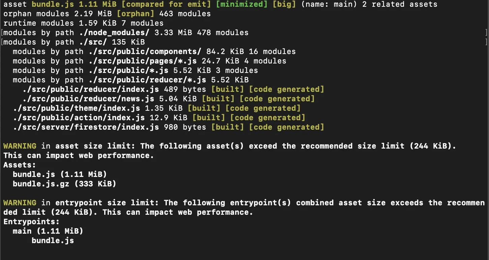Click the runtime modules 1.59 KiB line

pyautogui.click(x=83, y=23)
